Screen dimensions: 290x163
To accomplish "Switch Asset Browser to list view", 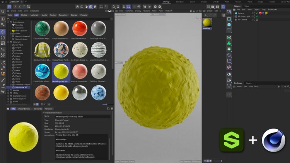I will pos(34,104).
